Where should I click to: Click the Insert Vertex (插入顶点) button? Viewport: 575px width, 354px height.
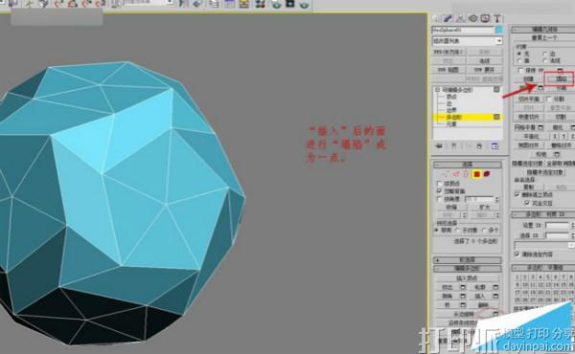click(x=467, y=277)
